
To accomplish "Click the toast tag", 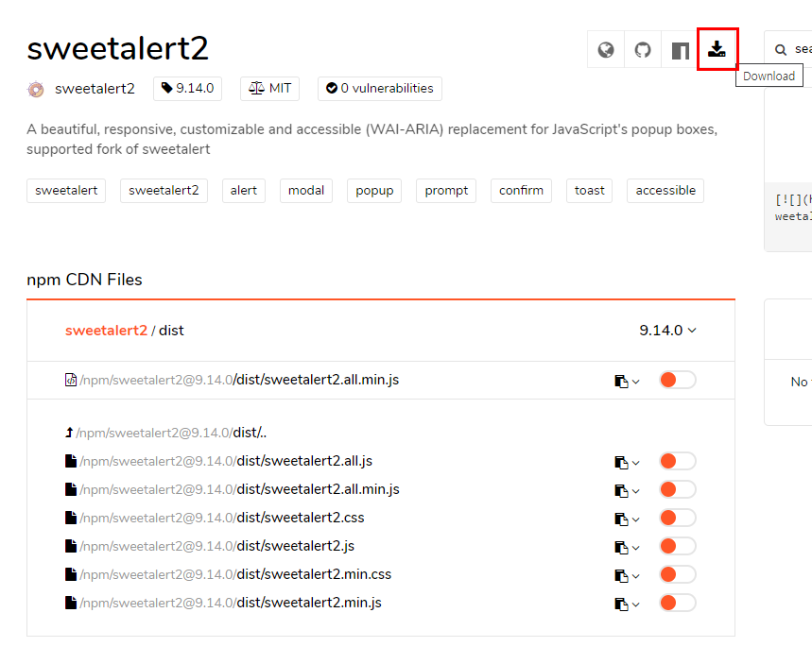I will click(589, 191).
